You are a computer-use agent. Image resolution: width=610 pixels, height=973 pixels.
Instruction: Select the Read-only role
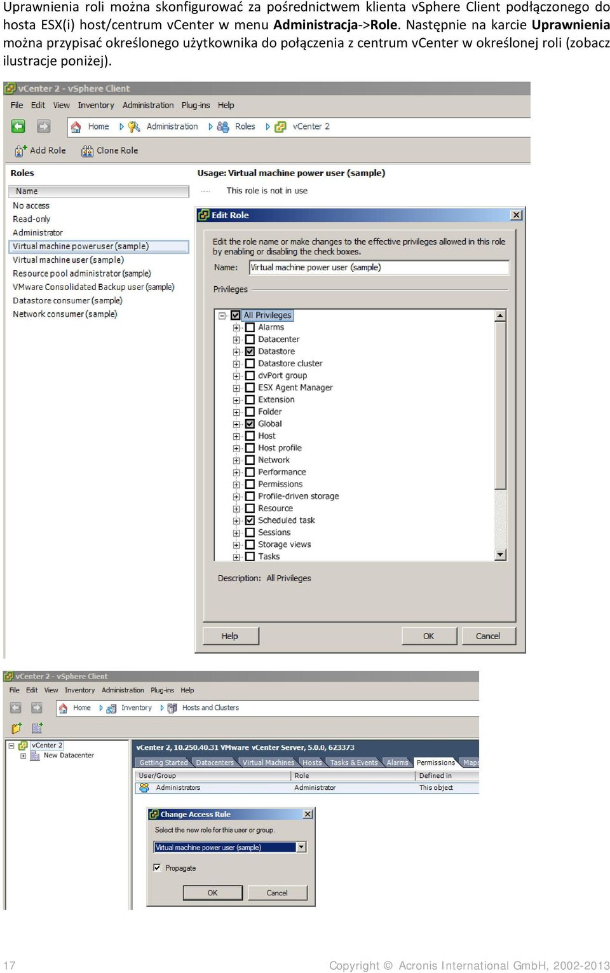pyautogui.click(x=32, y=219)
